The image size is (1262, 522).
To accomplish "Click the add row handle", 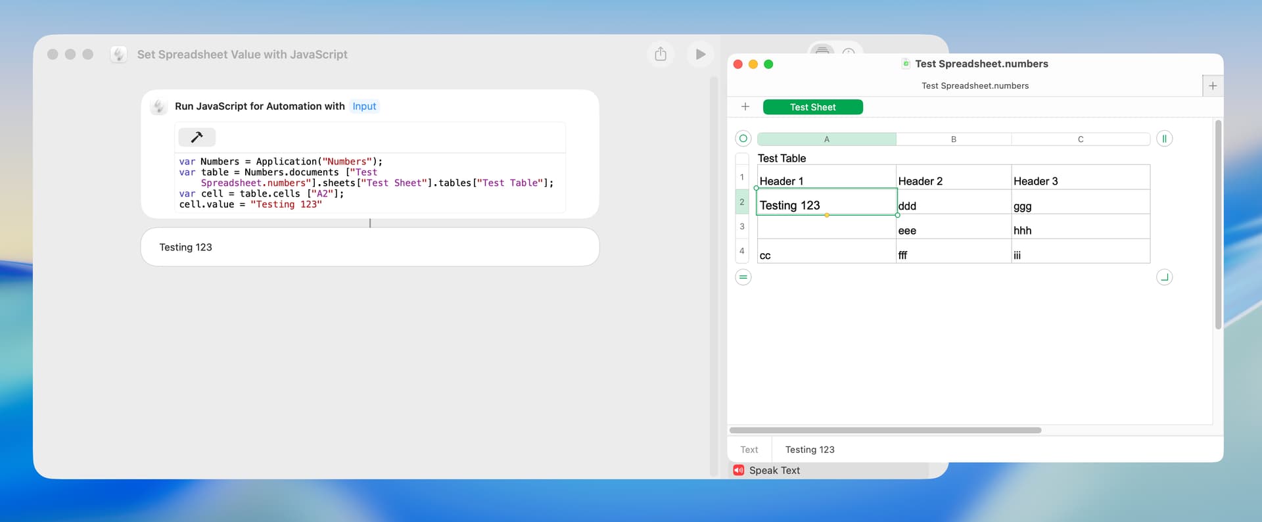I will (743, 277).
